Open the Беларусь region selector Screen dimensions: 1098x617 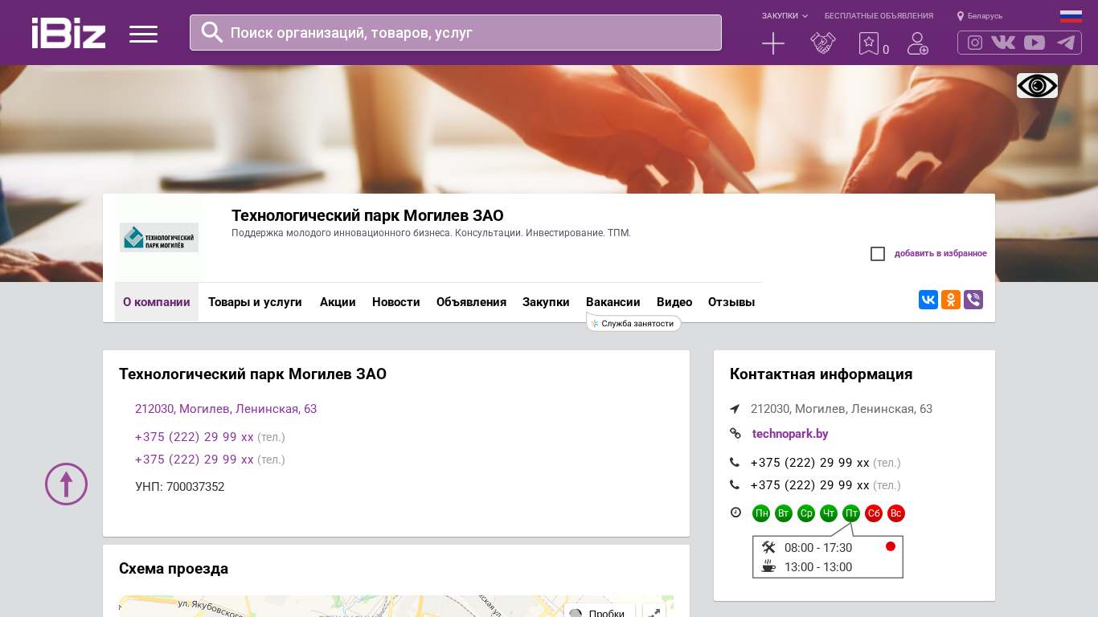coord(980,16)
